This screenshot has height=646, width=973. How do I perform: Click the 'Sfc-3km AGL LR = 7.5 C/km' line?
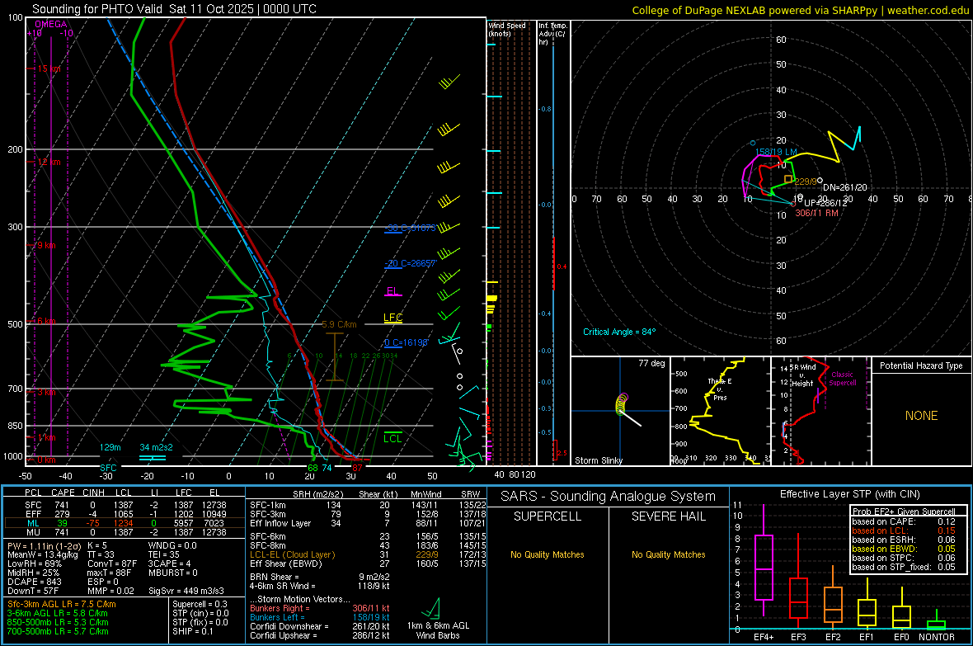point(62,604)
